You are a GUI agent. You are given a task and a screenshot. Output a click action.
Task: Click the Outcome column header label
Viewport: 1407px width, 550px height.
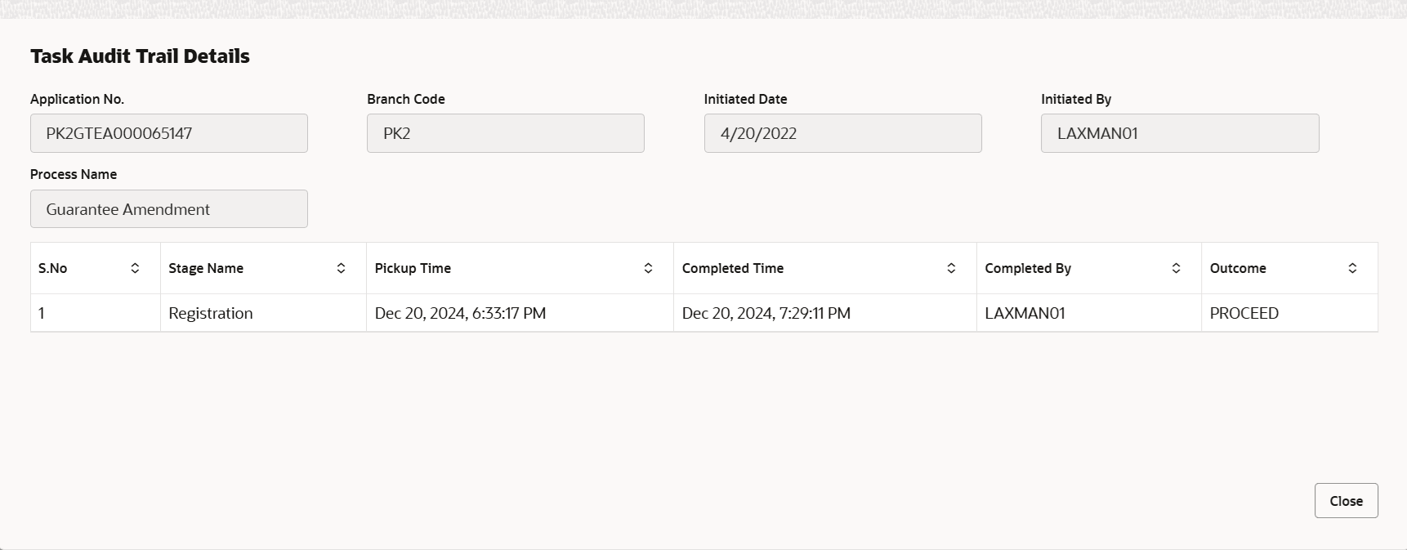1238,268
